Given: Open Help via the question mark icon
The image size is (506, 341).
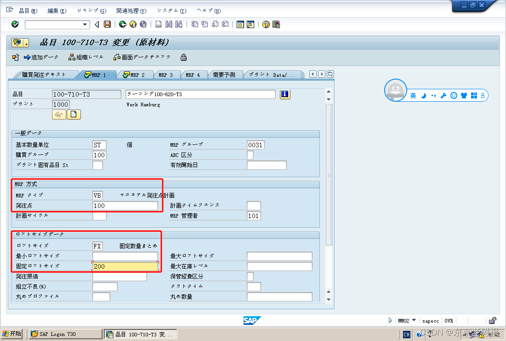Looking at the screenshot, I should coord(266,25).
